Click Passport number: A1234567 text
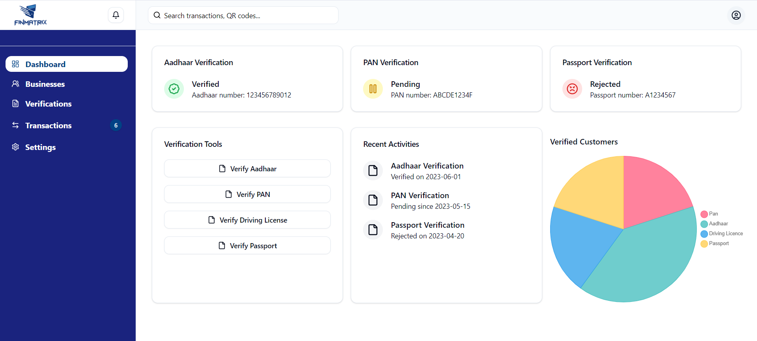Viewport: 757px width, 341px height. tap(633, 95)
